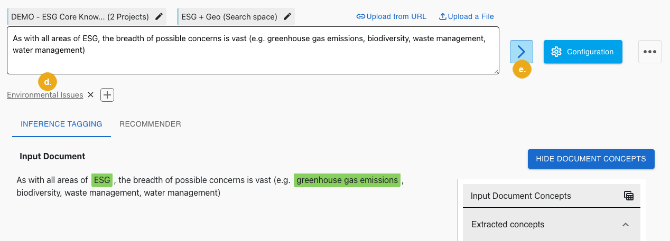Viewport: 670px width, 241px height.
Task: Switch to the Recommender tab
Action: point(150,124)
